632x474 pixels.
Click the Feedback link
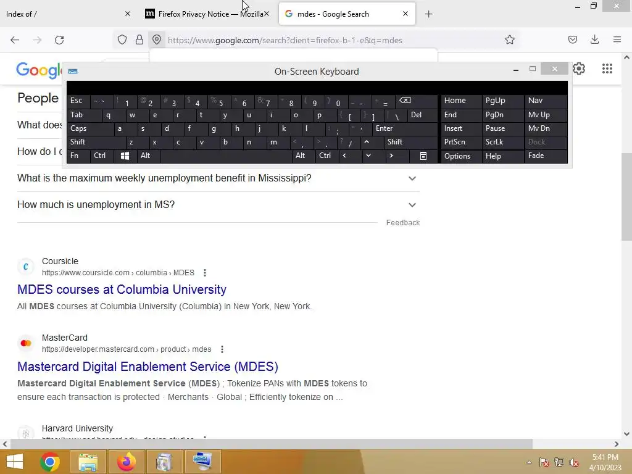point(402,222)
